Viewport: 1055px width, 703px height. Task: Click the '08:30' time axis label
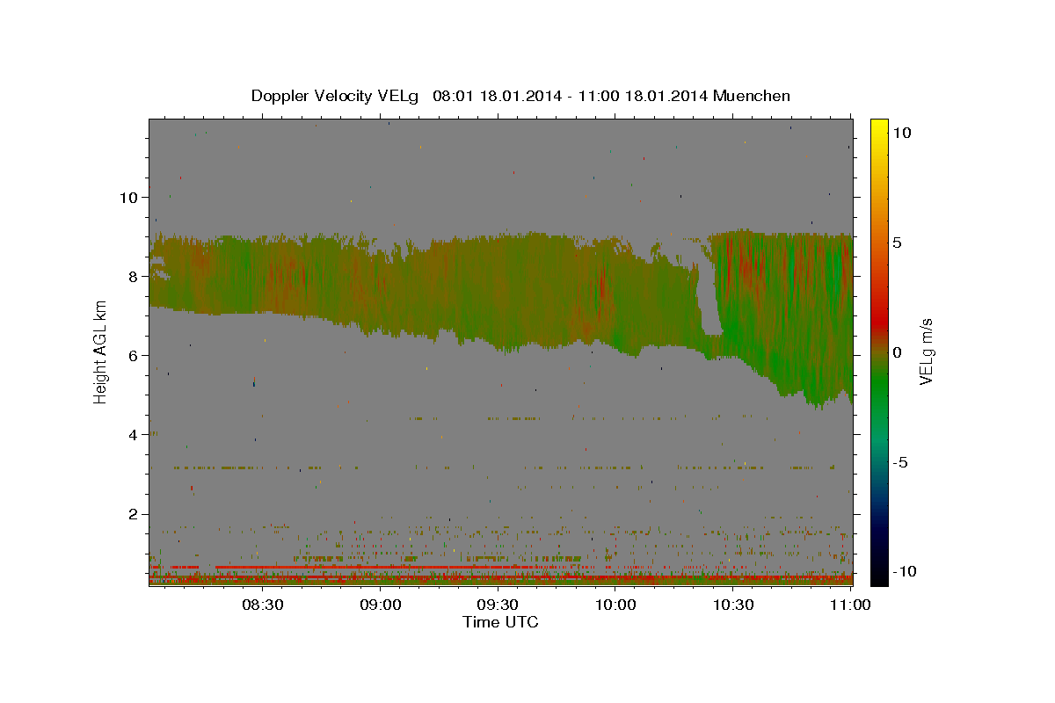262,605
